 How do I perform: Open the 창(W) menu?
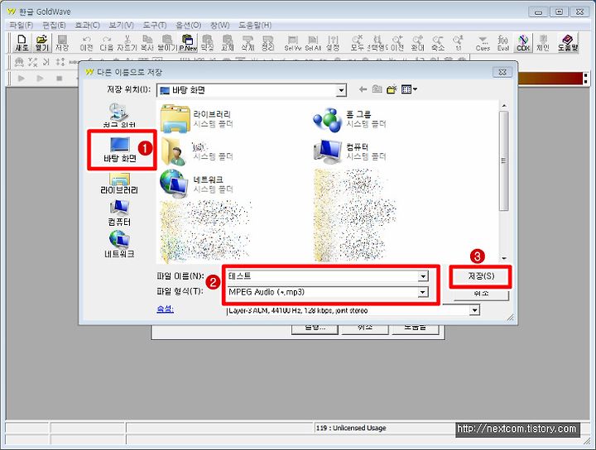coord(219,25)
